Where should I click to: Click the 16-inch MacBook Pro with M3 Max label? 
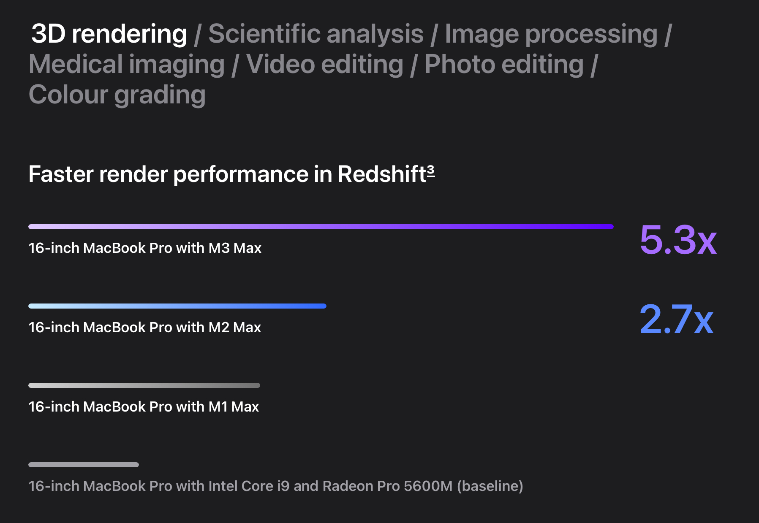coord(145,248)
